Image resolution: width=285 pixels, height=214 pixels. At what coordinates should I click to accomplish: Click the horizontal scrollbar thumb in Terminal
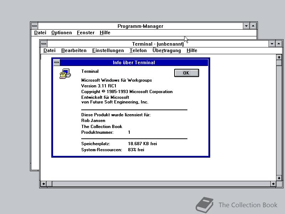50,184
